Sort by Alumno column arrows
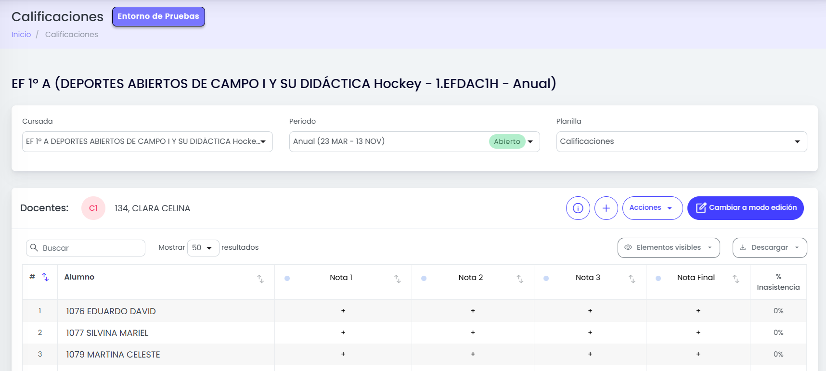 click(x=260, y=279)
